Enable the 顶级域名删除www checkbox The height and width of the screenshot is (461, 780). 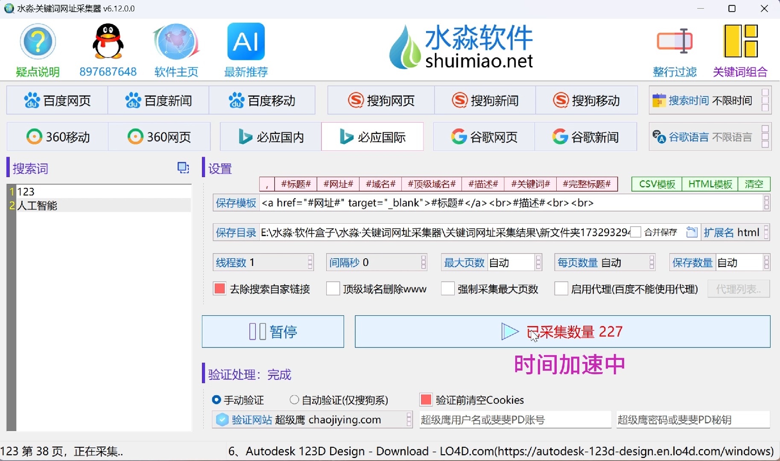point(333,289)
